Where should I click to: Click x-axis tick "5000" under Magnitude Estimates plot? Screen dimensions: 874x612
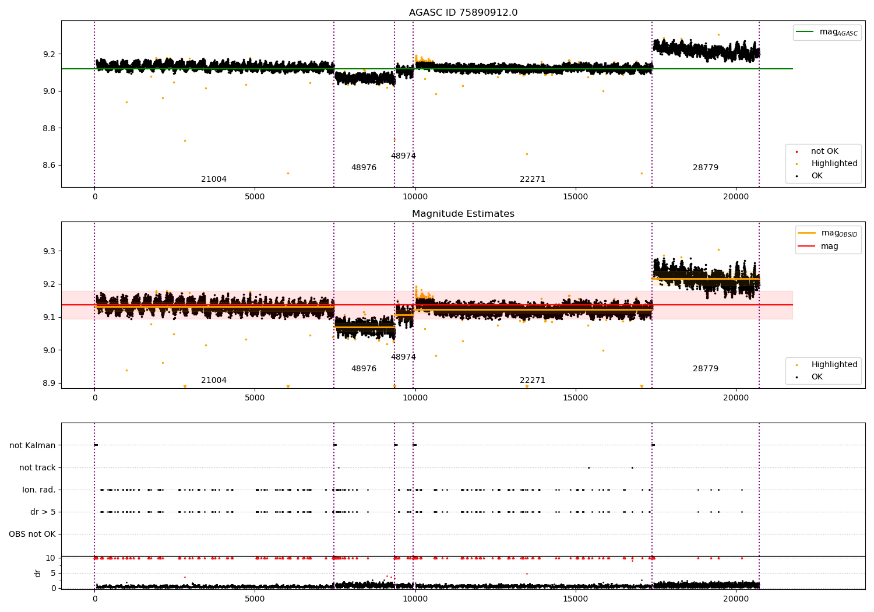tap(255, 398)
